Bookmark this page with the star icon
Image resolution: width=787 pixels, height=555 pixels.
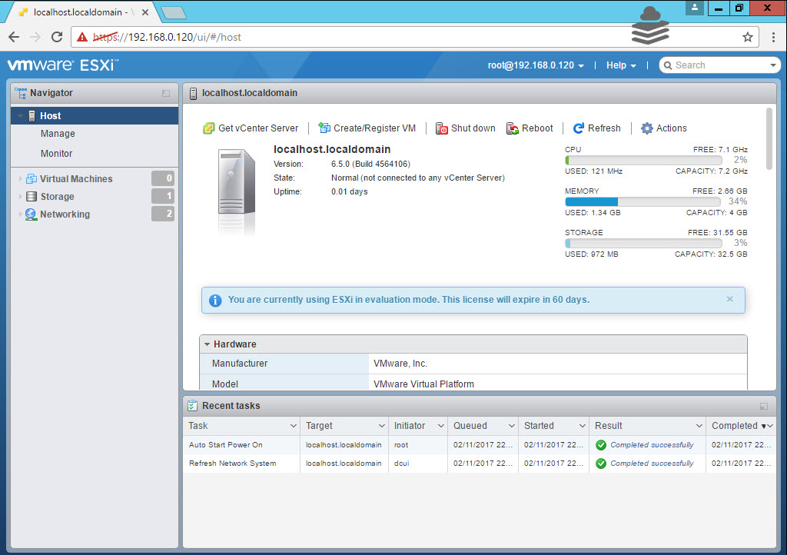click(x=747, y=37)
